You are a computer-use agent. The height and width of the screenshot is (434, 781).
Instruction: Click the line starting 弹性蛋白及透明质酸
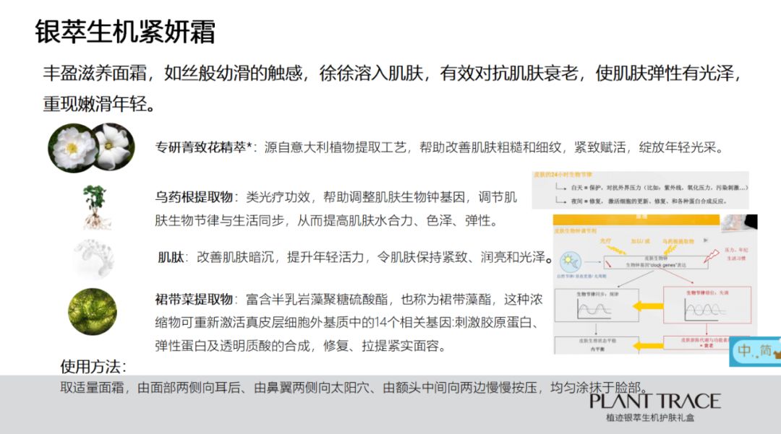tap(300, 345)
